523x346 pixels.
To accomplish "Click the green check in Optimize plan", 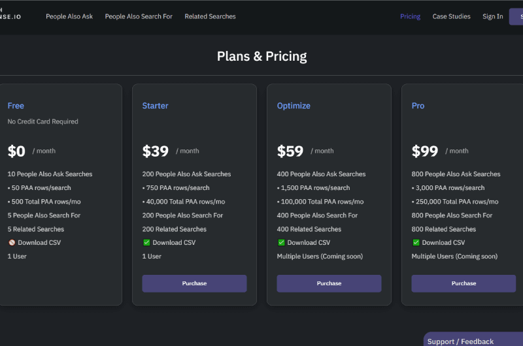I will (x=281, y=242).
